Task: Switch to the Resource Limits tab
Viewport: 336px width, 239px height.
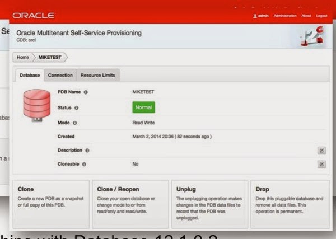Action: coord(97,75)
